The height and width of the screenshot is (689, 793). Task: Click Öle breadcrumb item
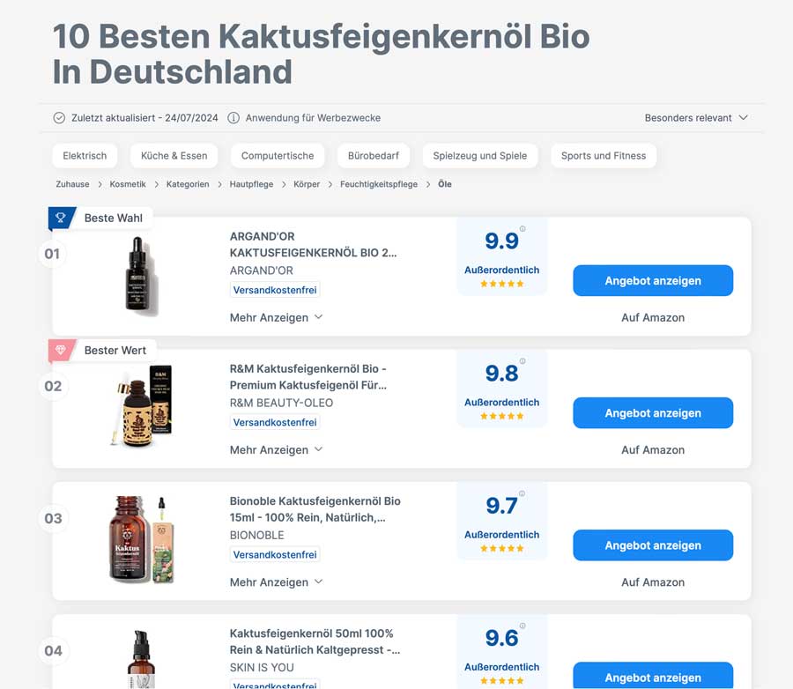[x=445, y=184]
